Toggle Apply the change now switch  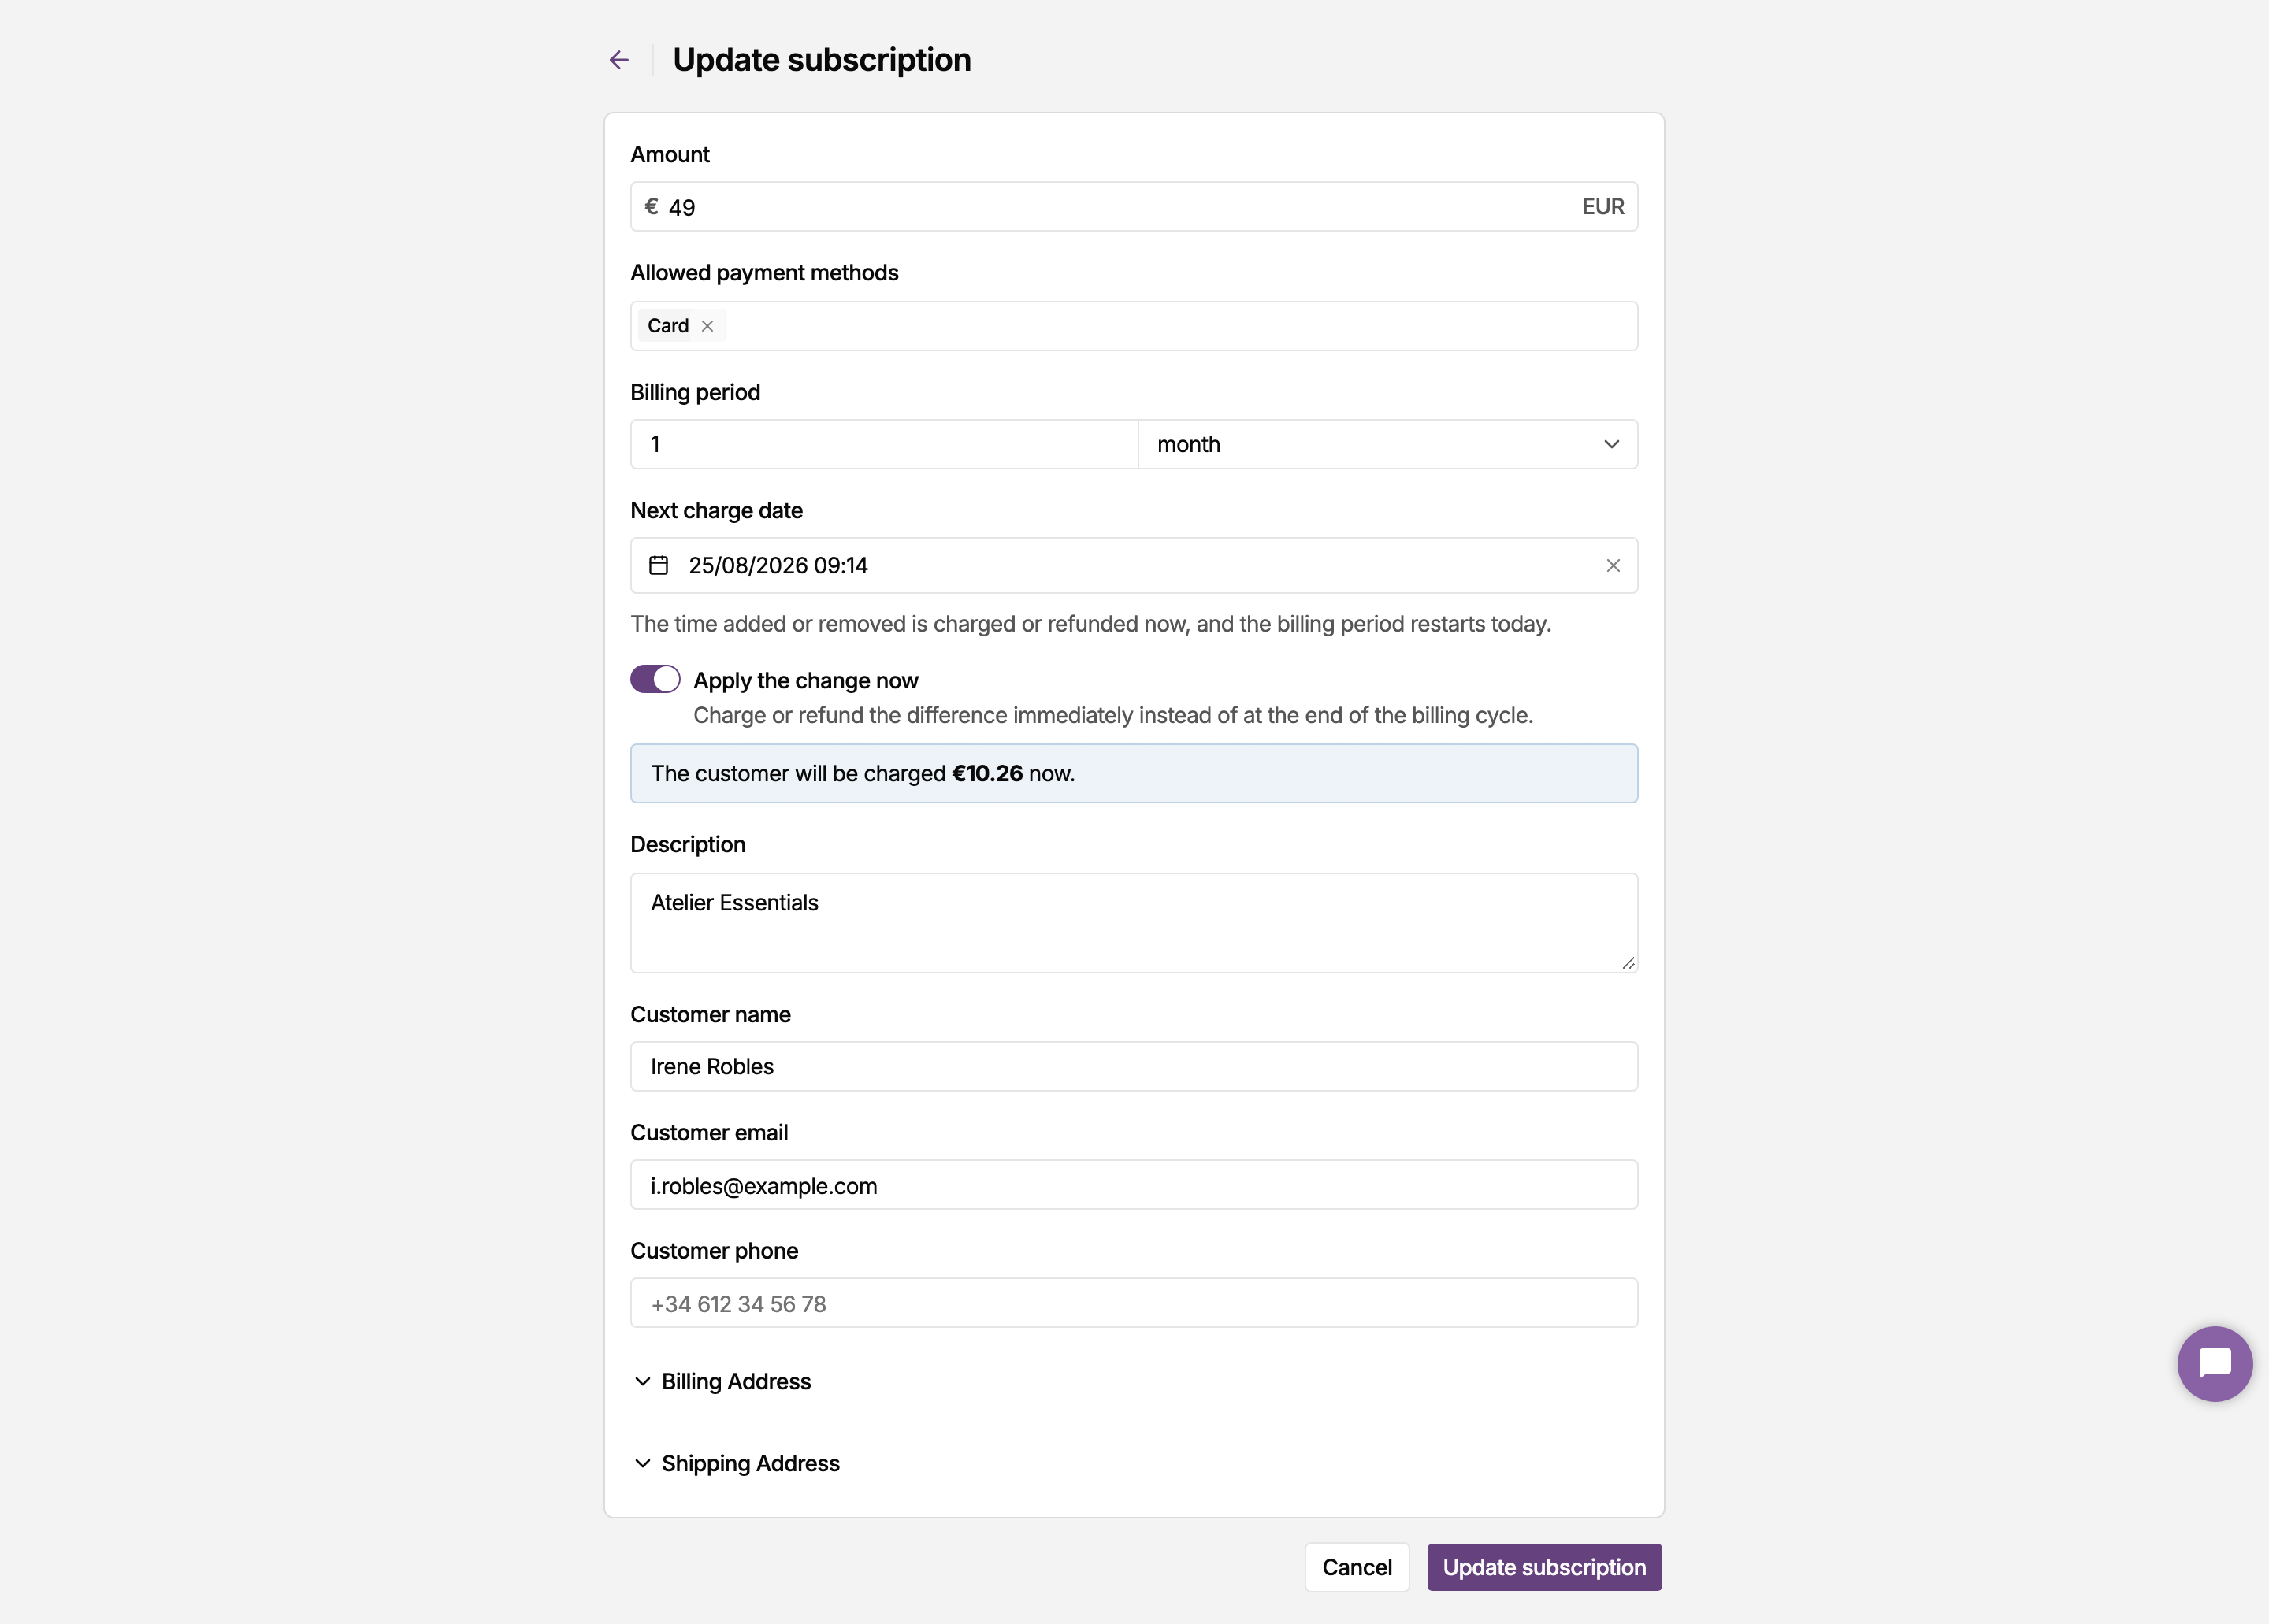point(655,680)
